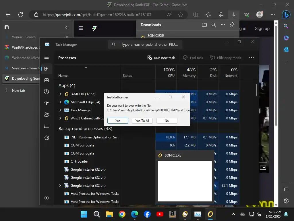Open Edge split screen icon
294x221 pixels.
[x=196, y=15]
